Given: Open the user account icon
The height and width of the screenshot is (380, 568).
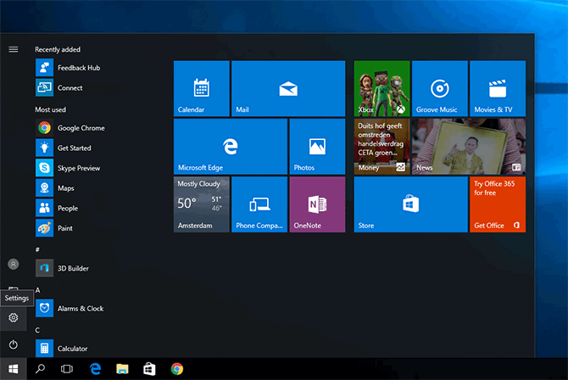Looking at the screenshot, I should (x=14, y=264).
